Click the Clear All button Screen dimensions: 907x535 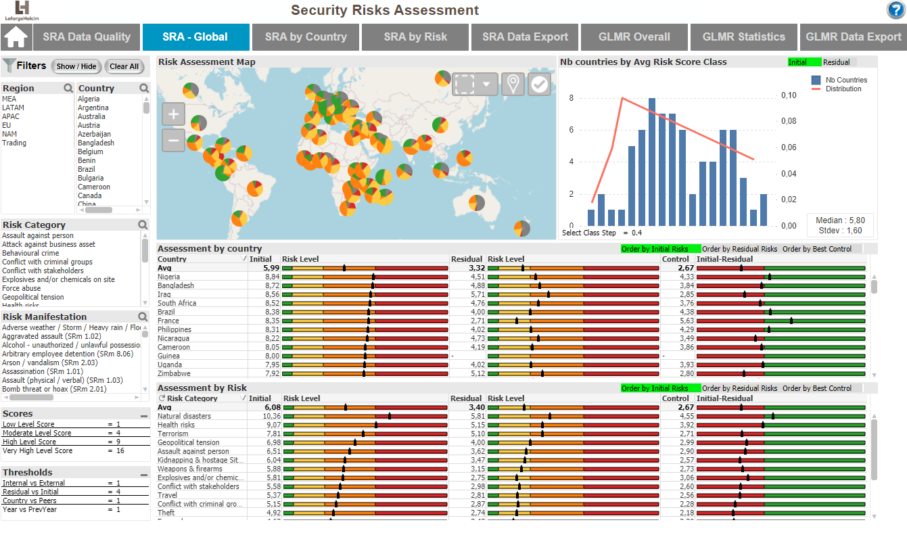pos(124,66)
